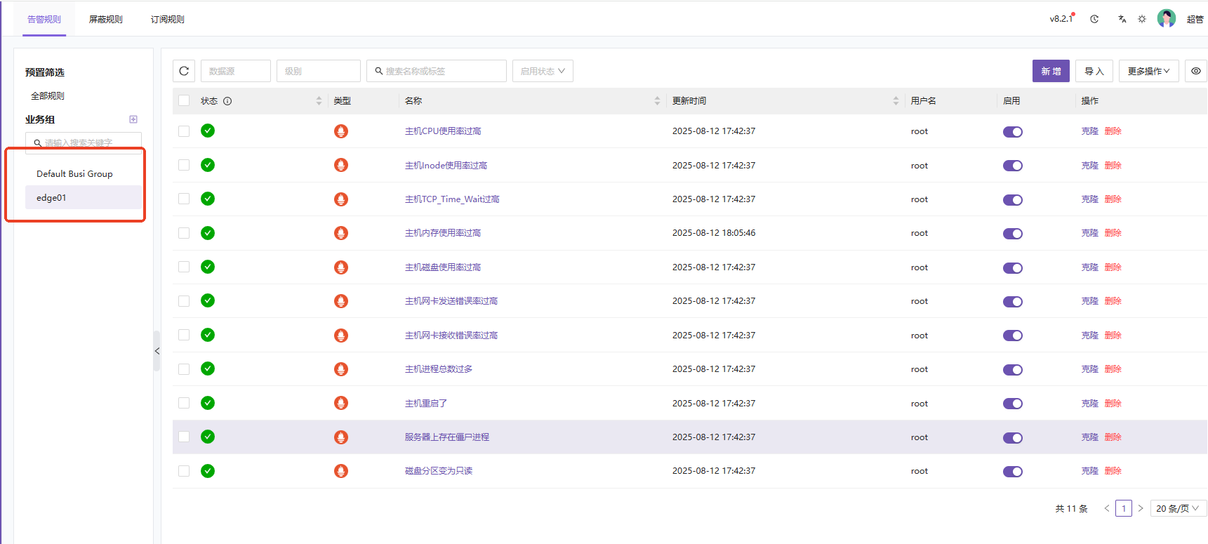Click the status column info icon
1208x544 pixels.
(227, 101)
